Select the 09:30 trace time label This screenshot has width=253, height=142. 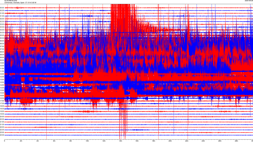2,60
